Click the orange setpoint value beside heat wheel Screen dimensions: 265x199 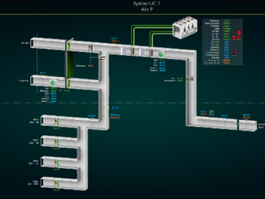coord(91,66)
